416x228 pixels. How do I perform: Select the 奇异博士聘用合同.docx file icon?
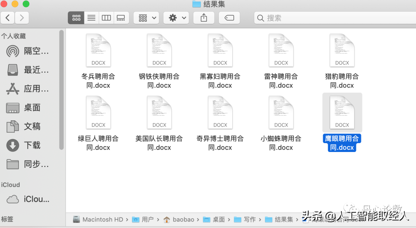click(220, 112)
